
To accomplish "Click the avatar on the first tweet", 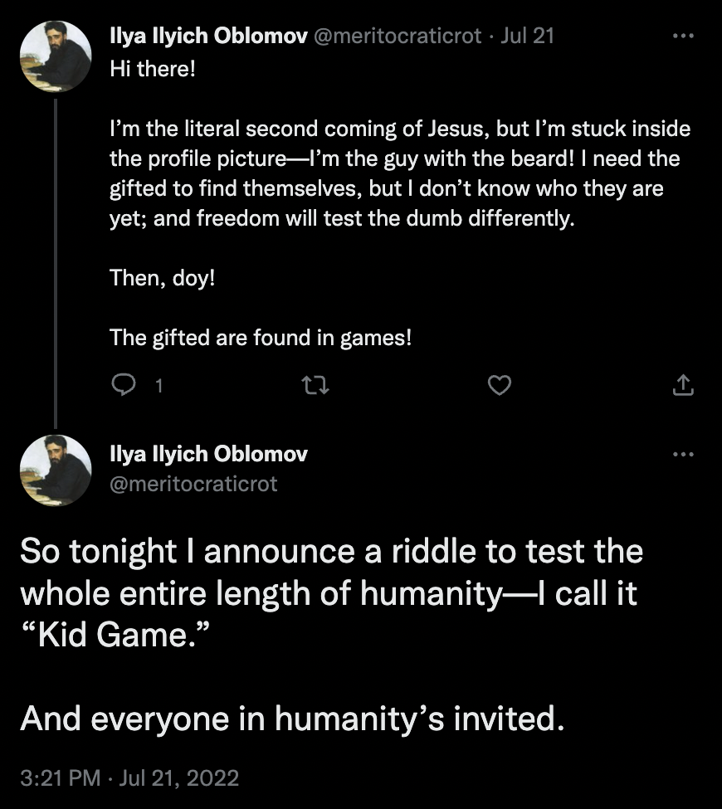I will pos(56,56).
